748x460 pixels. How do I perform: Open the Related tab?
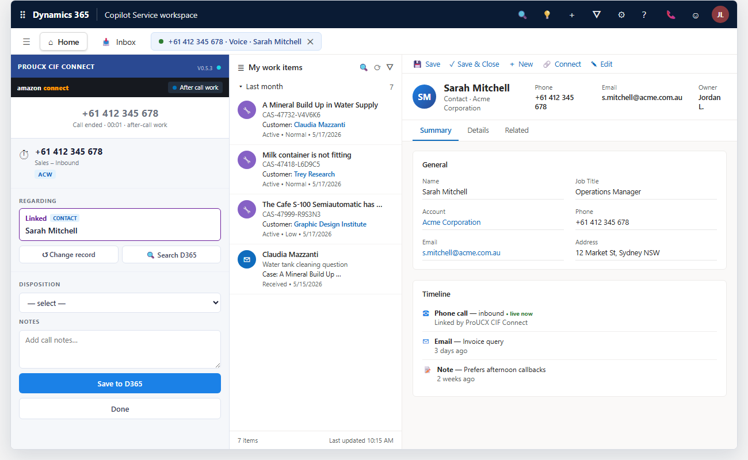pos(517,131)
